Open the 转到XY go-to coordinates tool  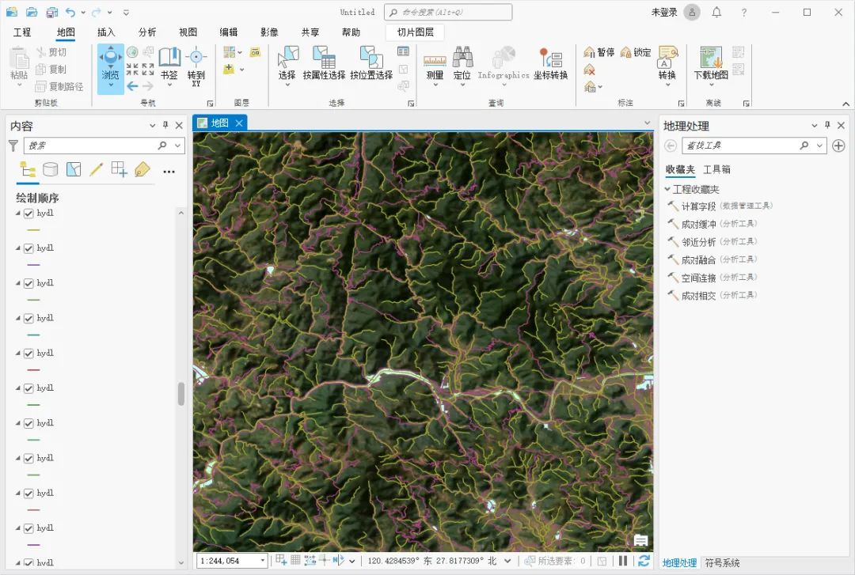(x=196, y=66)
